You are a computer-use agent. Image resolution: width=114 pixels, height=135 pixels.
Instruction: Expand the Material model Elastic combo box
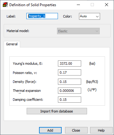(78, 31)
